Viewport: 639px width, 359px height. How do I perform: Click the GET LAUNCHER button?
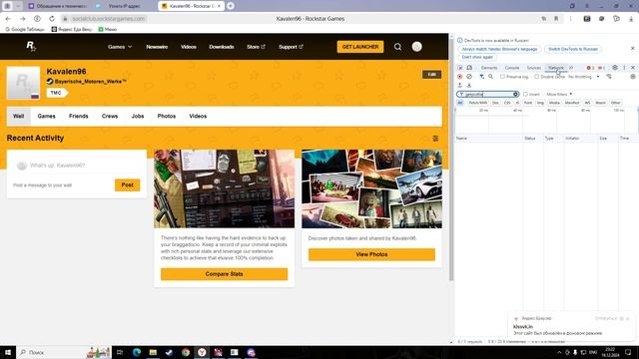360,47
